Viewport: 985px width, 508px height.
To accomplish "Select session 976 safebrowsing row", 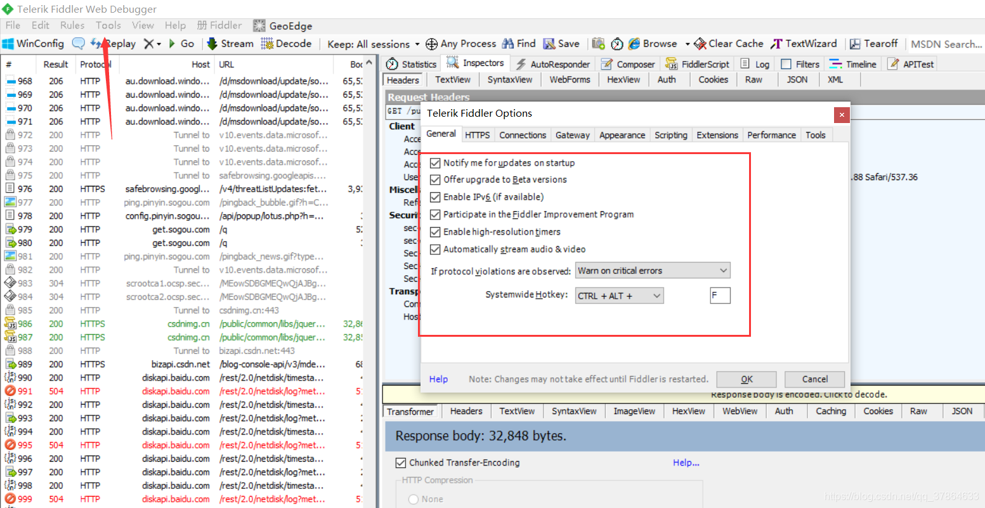I will coord(183,189).
